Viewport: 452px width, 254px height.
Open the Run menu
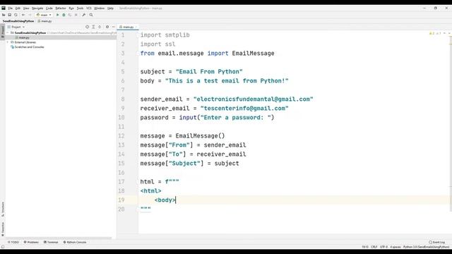(x=71, y=8)
